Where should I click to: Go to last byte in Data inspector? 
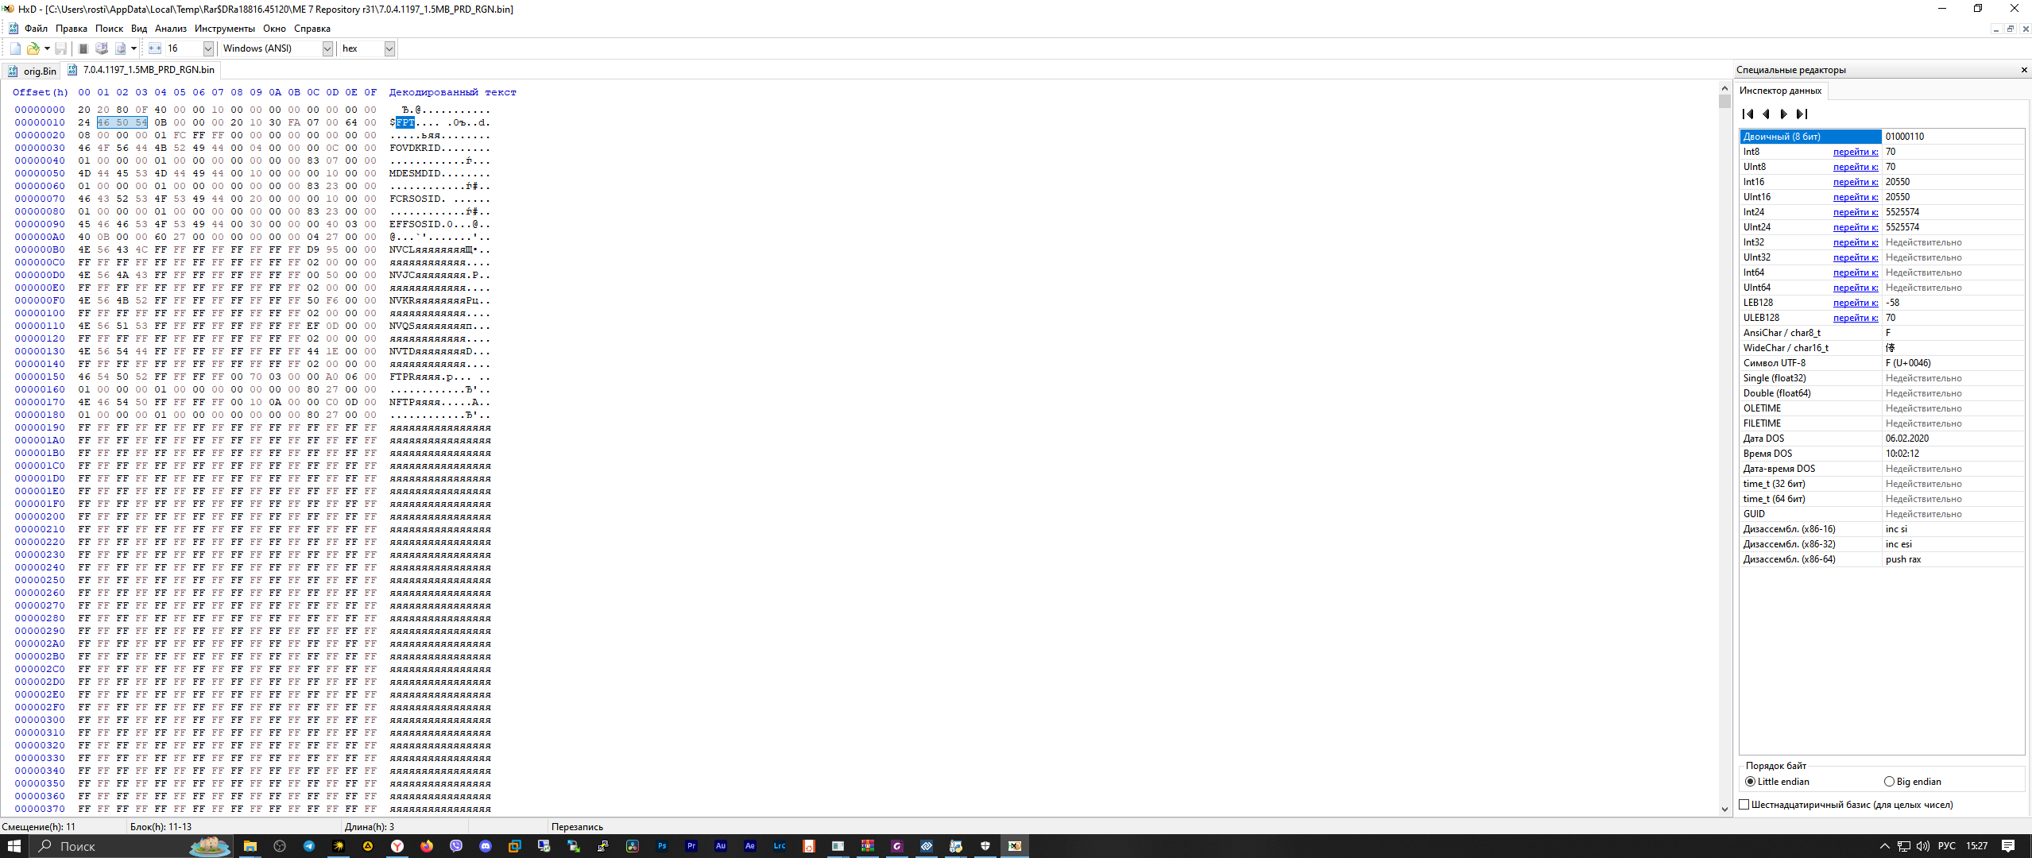(x=1802, y=114)
